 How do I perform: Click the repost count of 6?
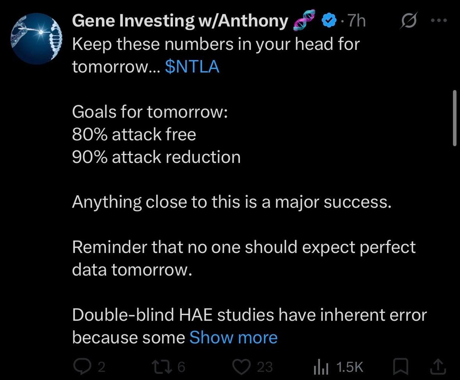[x=182, y=367]
